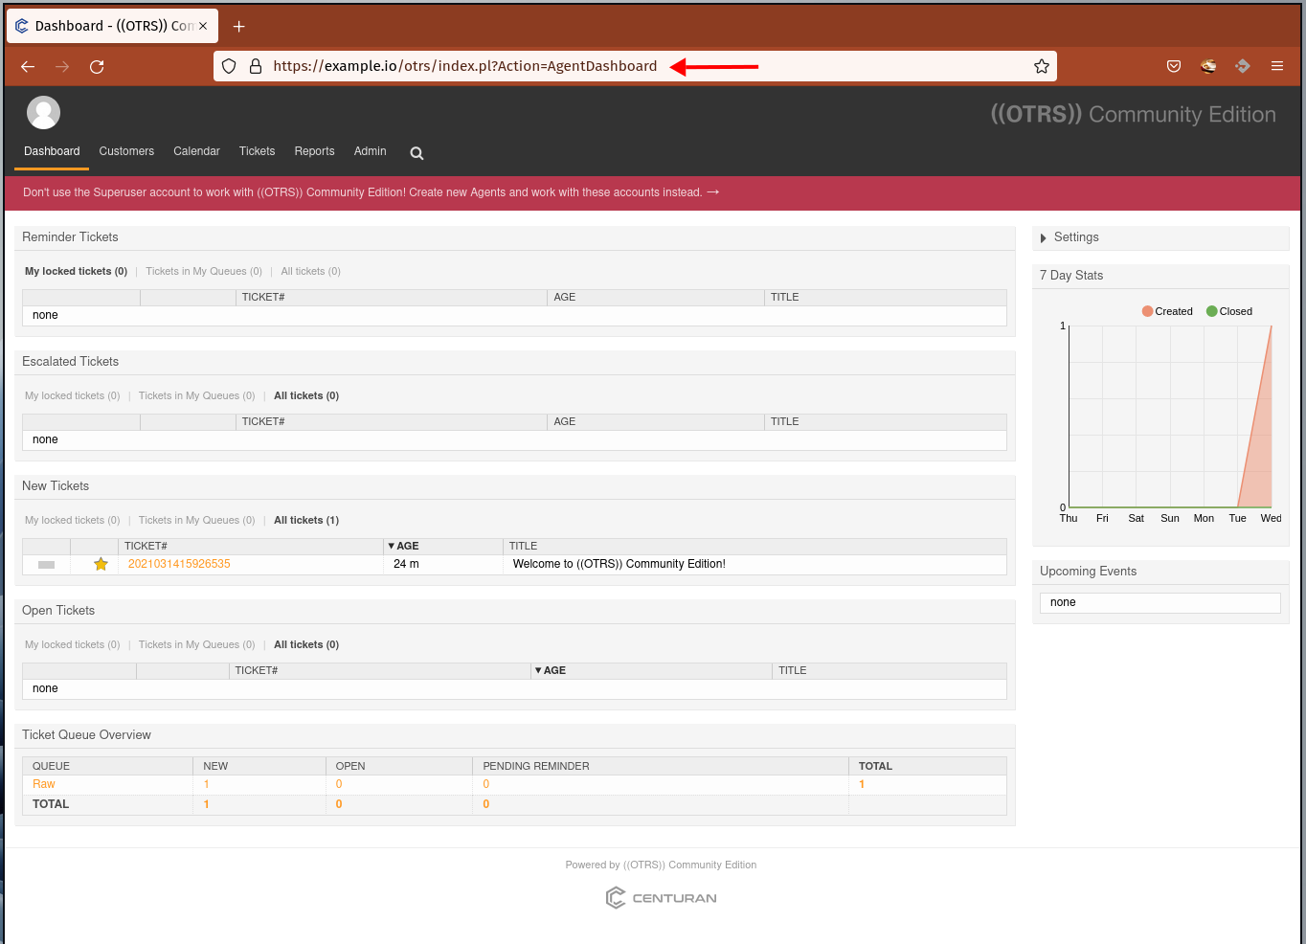Image resolution: width=1306 pixels, height=944 pixels.
Task: Open ticket 2021031415926535
Action: tap(179, 564)
